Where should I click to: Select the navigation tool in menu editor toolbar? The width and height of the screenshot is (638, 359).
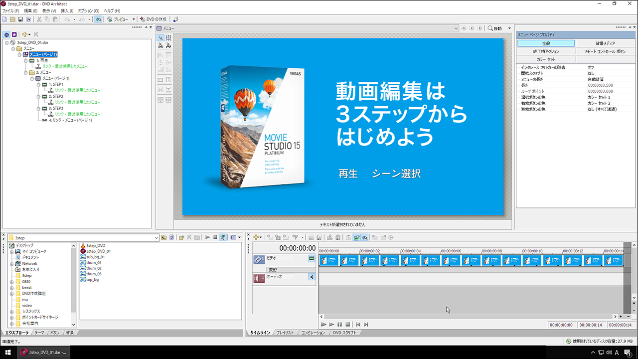[x=160, y=45]
